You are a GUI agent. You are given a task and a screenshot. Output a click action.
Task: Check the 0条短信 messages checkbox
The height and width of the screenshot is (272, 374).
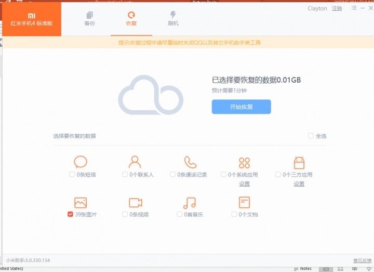click(x=72, y=174)
